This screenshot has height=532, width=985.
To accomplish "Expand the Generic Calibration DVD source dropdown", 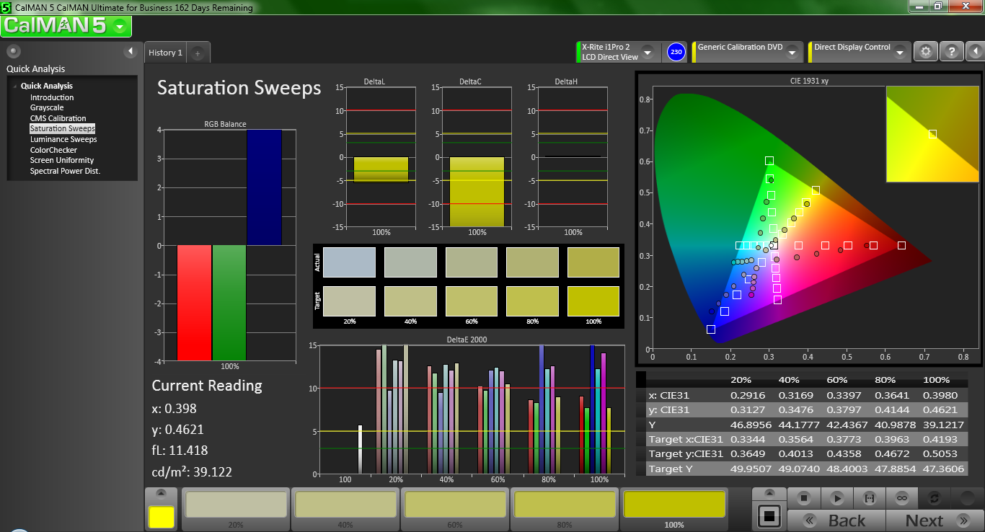I will pos(792,53).
